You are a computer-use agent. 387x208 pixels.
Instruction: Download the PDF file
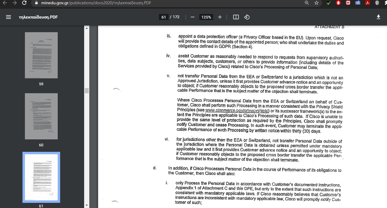[378, 17]
